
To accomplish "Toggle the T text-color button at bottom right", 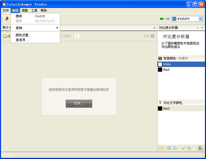I will pyautogui.click(x=200, y=148).
